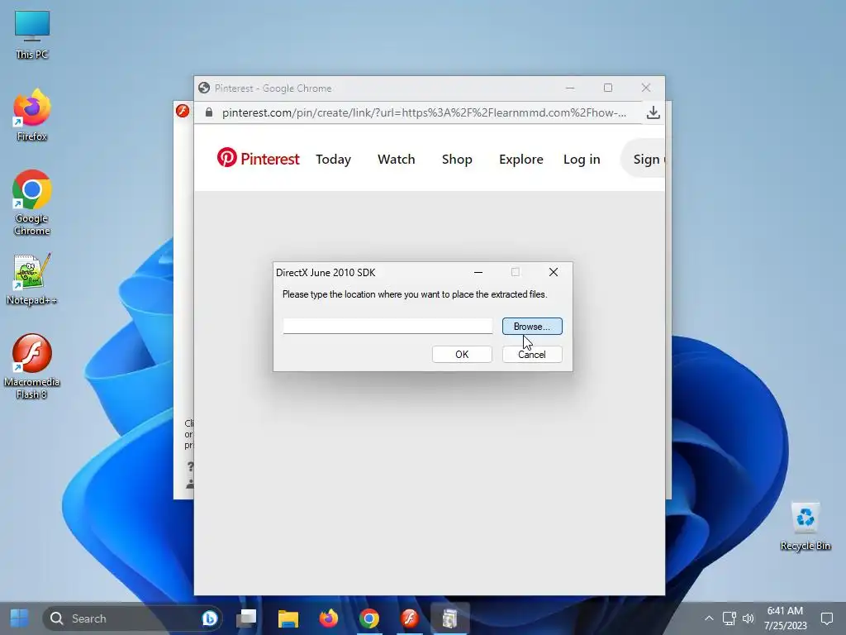This screenshot has width=846, height=635.
Task: Click the lock icon in Chrome address bar
Action: (x=209, y=112)
